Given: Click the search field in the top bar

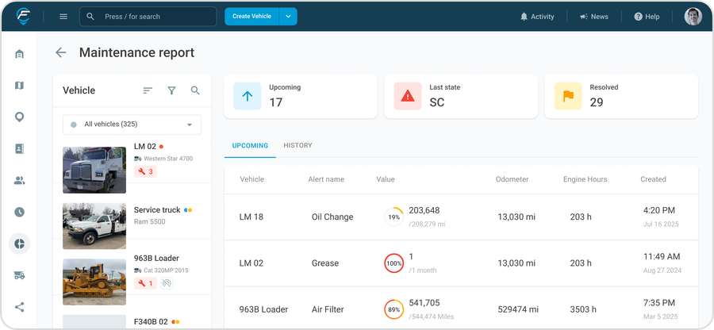Looking at the screenshot, I should (x=148, y=17).
